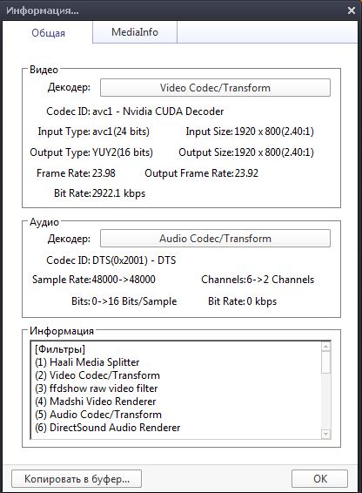This screenshot has width=362, height=493.
Task: Select Haali Media Splitter in the filter list
Action: point(87,362)
